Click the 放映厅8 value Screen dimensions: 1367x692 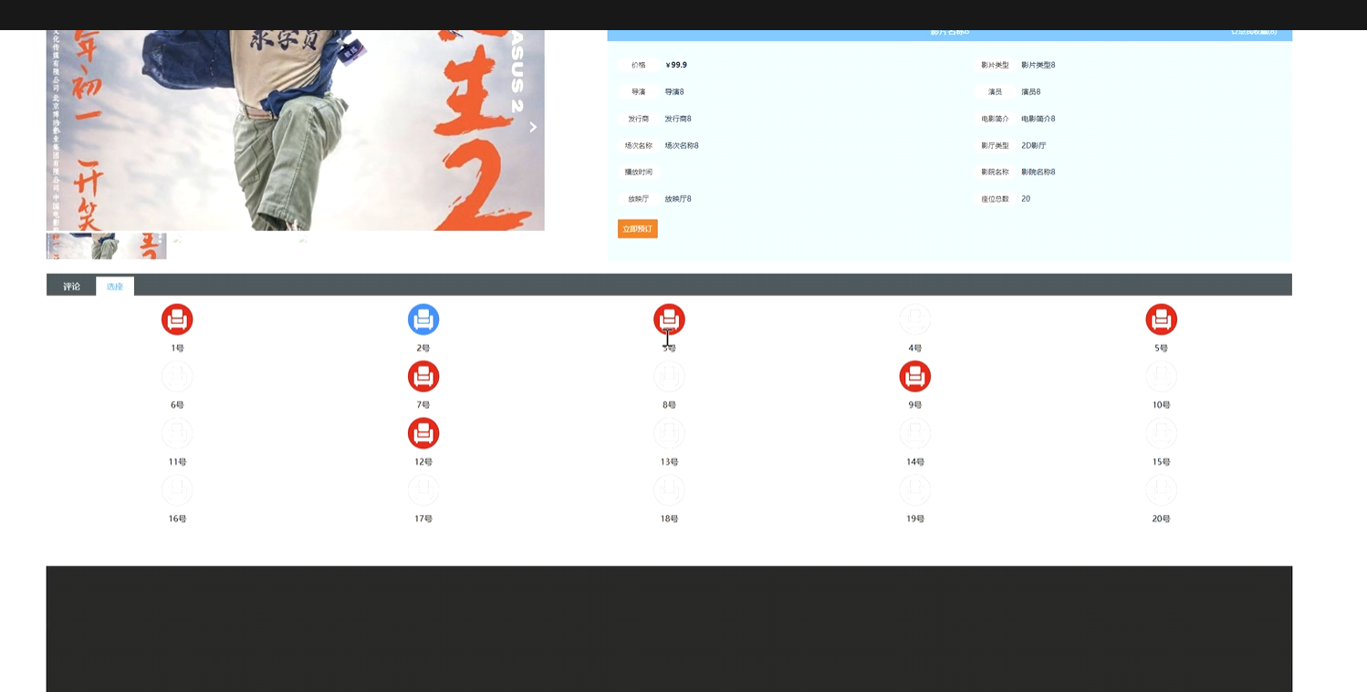tap(678, 199)
